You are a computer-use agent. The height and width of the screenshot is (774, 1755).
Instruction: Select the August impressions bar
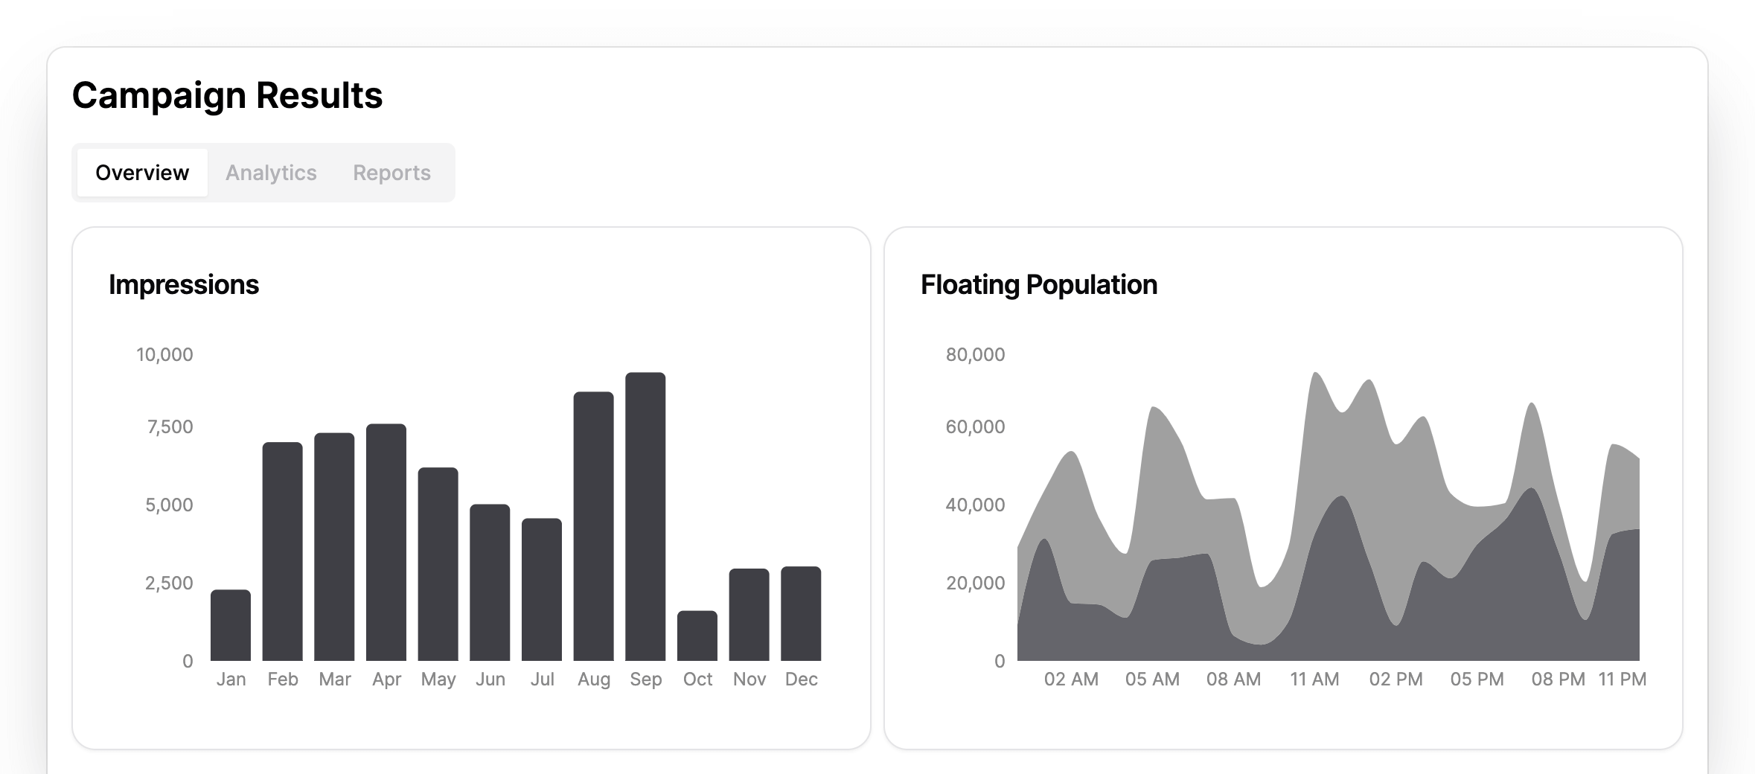(593, 526)
